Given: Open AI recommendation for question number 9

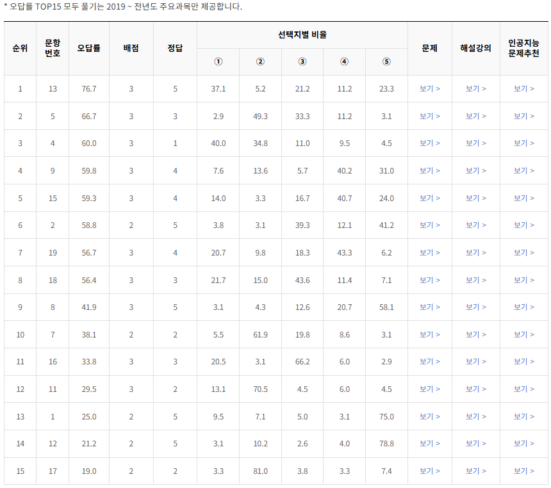Looking at the screenshot, I should 525,170.
